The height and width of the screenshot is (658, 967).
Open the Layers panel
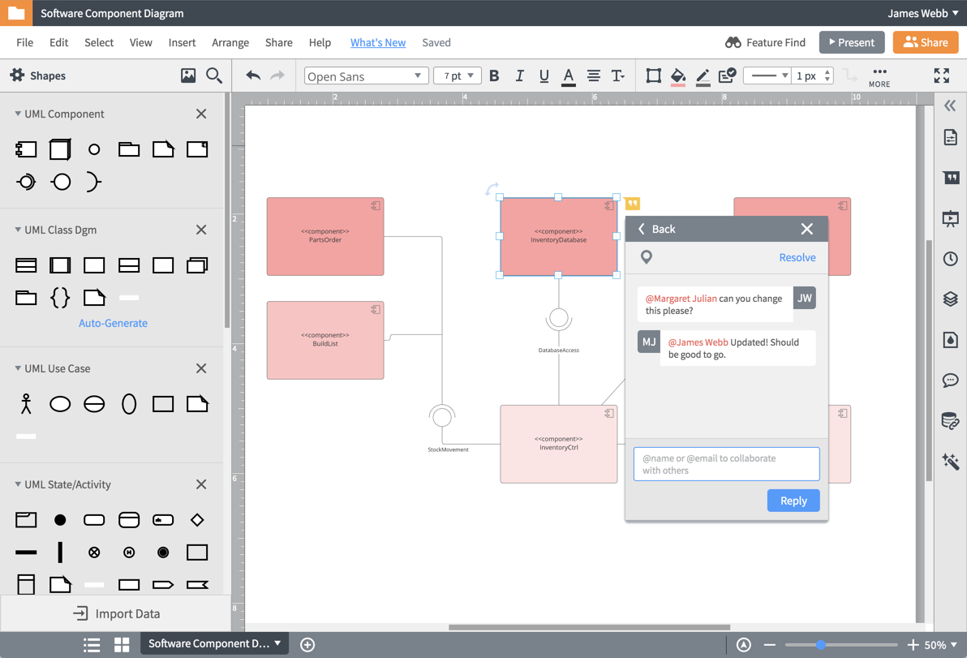950,299
